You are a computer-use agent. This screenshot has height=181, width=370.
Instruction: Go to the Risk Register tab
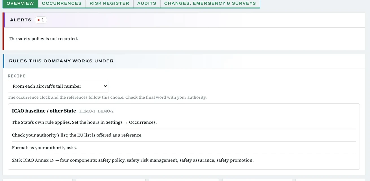point(109,3)
